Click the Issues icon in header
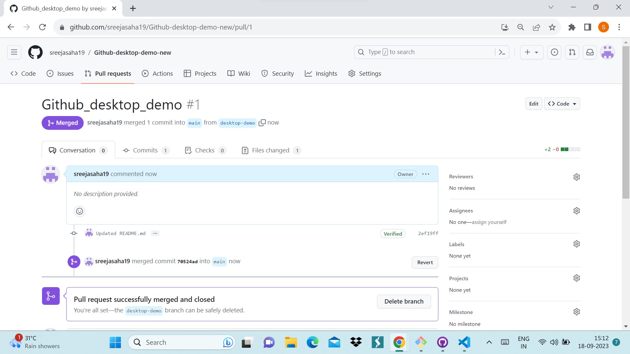The width and height of the screenshot is (630, 354). pyautogui.click(x=554, y=52)
